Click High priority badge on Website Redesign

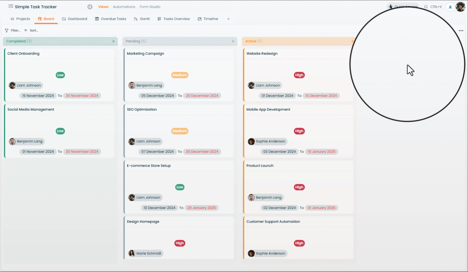[x=299, y=75]
